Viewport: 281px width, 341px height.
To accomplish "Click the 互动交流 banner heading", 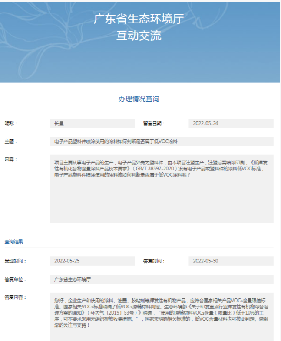I will click(139, 36).
